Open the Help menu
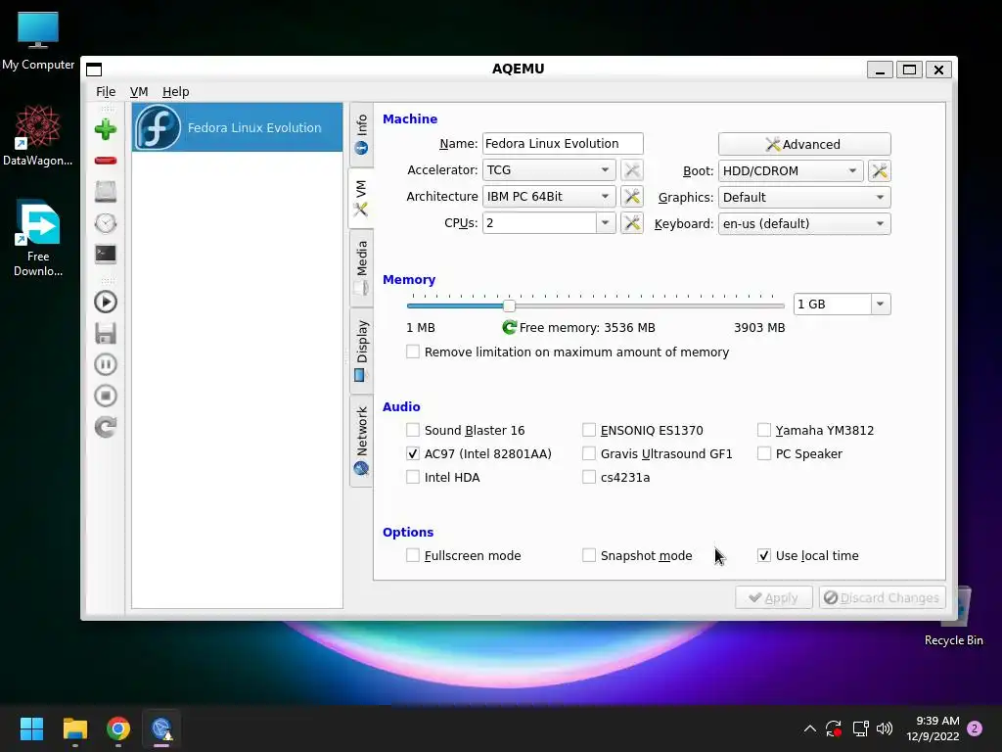This screenshot has height=752, width=1002. (x=176, y=91)
